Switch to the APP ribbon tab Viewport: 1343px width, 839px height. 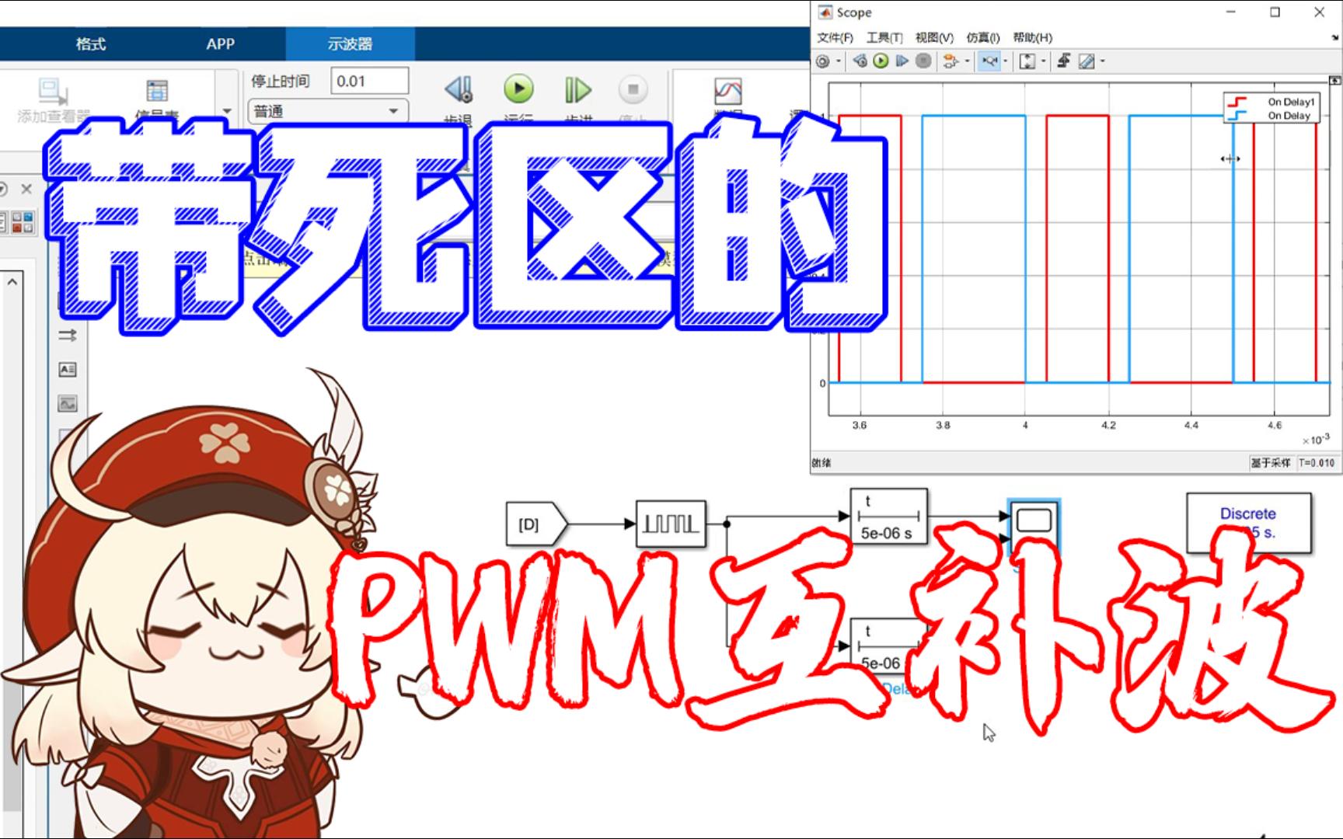218,44
